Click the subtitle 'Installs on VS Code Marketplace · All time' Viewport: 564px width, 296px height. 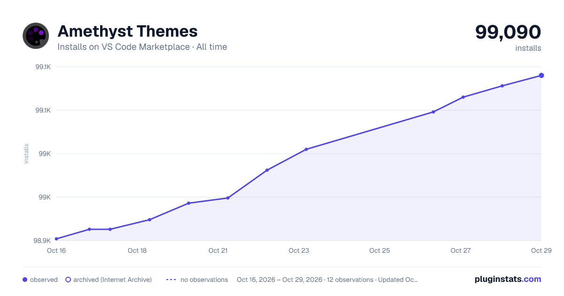click(142, 47)
